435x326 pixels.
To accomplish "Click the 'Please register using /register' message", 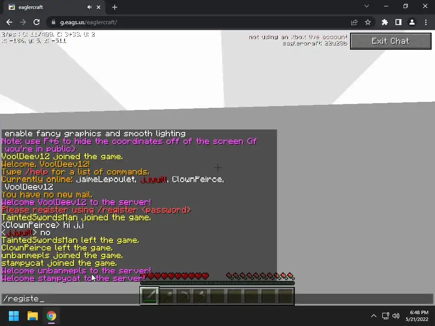I will coord(96,210).
